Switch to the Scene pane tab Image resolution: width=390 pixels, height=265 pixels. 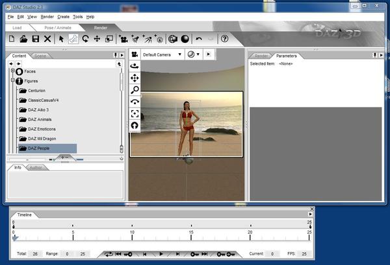point(40,56)
